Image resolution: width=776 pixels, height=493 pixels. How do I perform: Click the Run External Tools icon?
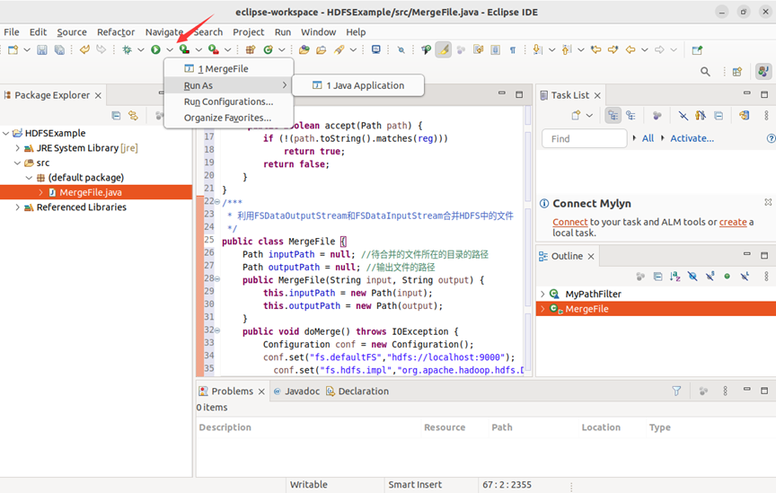click(x=213, y=49)
